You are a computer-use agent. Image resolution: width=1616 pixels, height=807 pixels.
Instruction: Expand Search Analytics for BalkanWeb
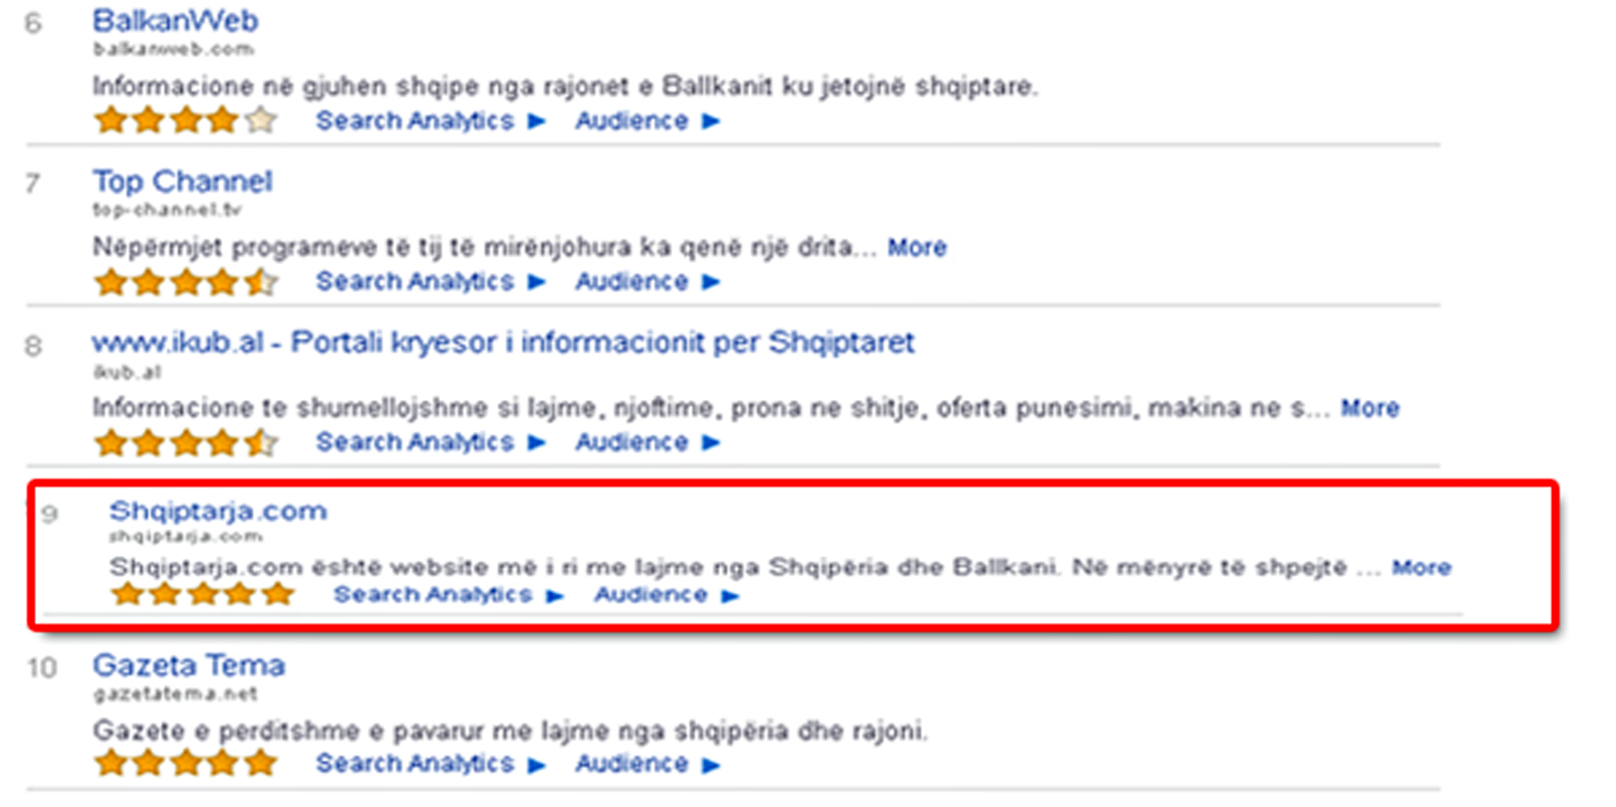(415, 120)
